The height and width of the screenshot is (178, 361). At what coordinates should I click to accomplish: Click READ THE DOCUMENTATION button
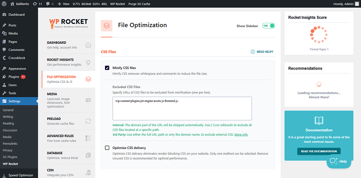319,151
